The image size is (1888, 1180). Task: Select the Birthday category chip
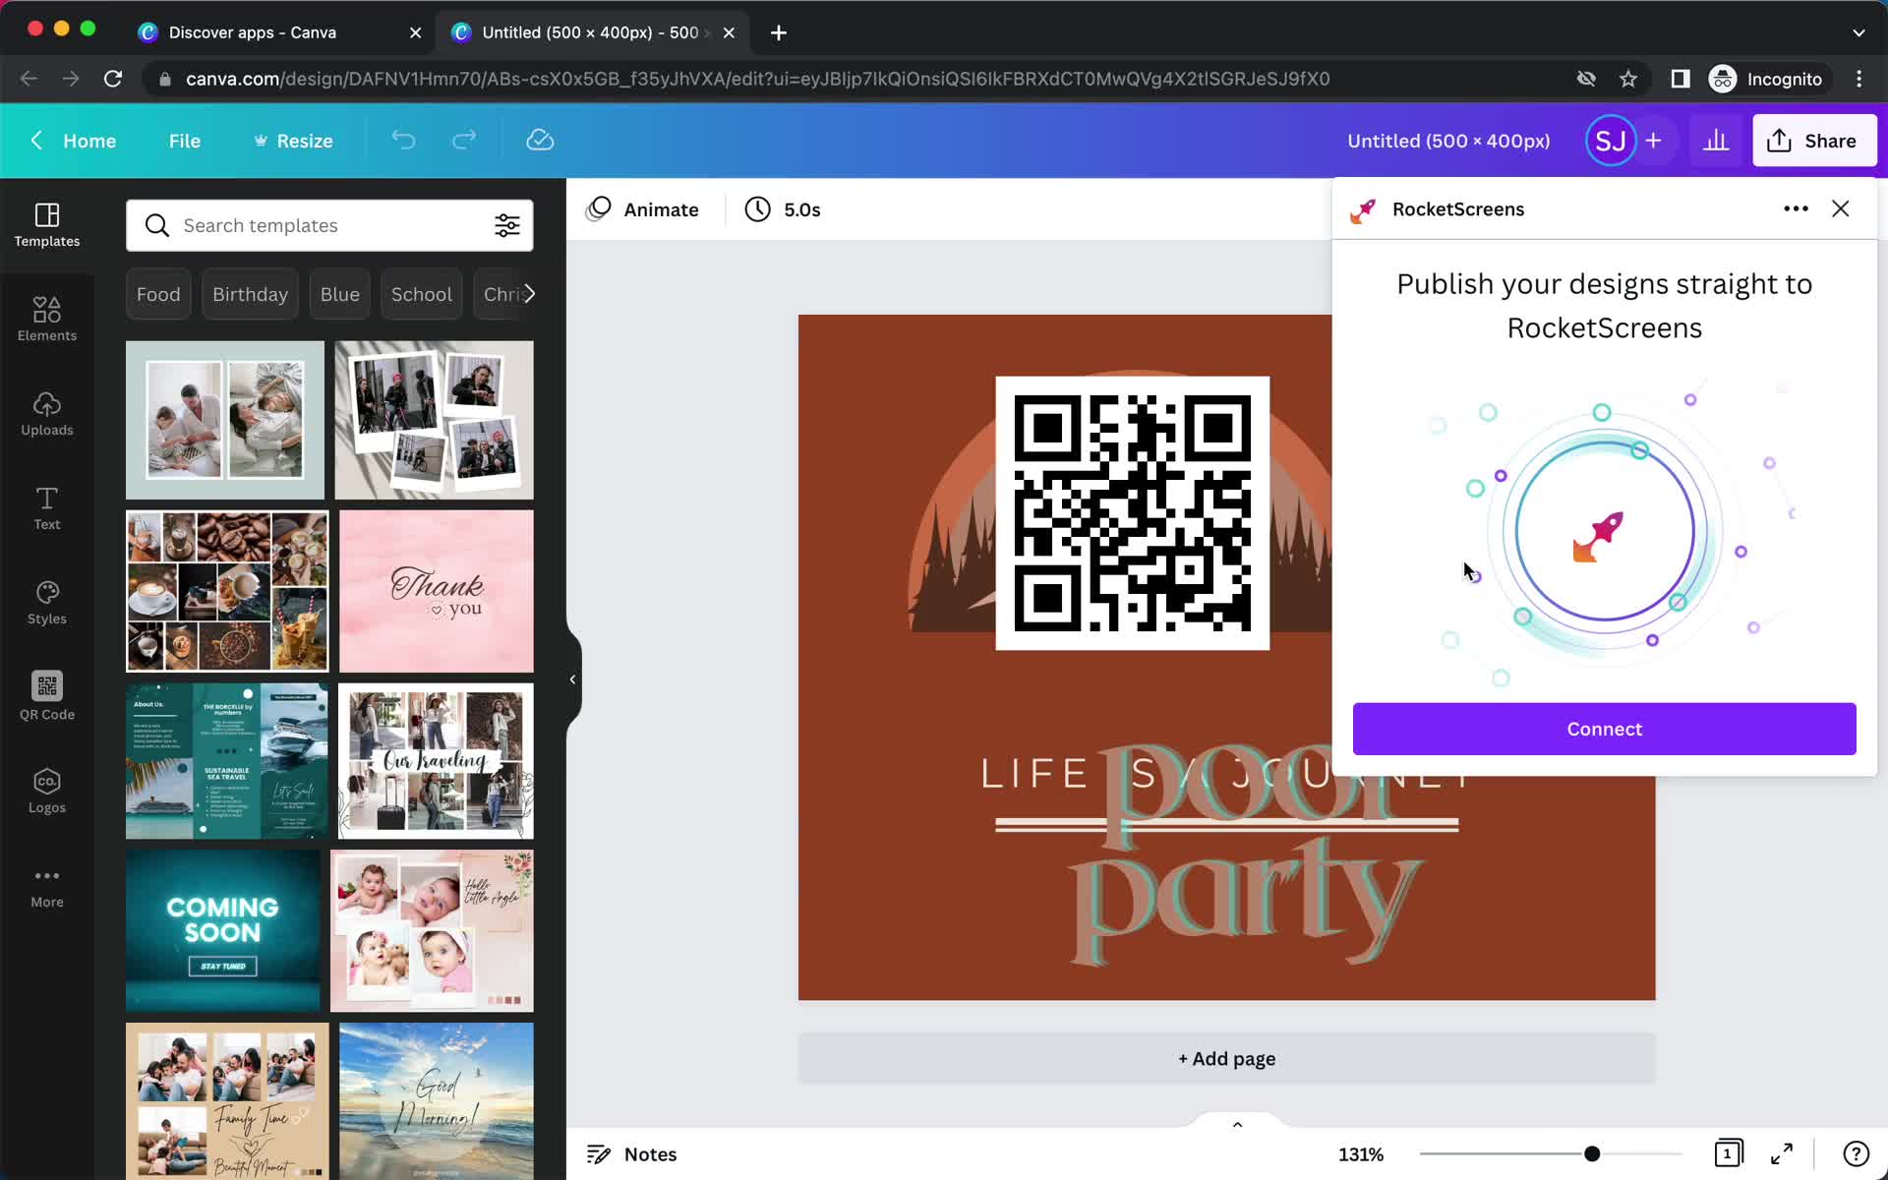click(x=250, y=294)
